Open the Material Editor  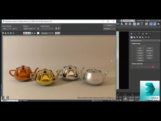(146, 24)
